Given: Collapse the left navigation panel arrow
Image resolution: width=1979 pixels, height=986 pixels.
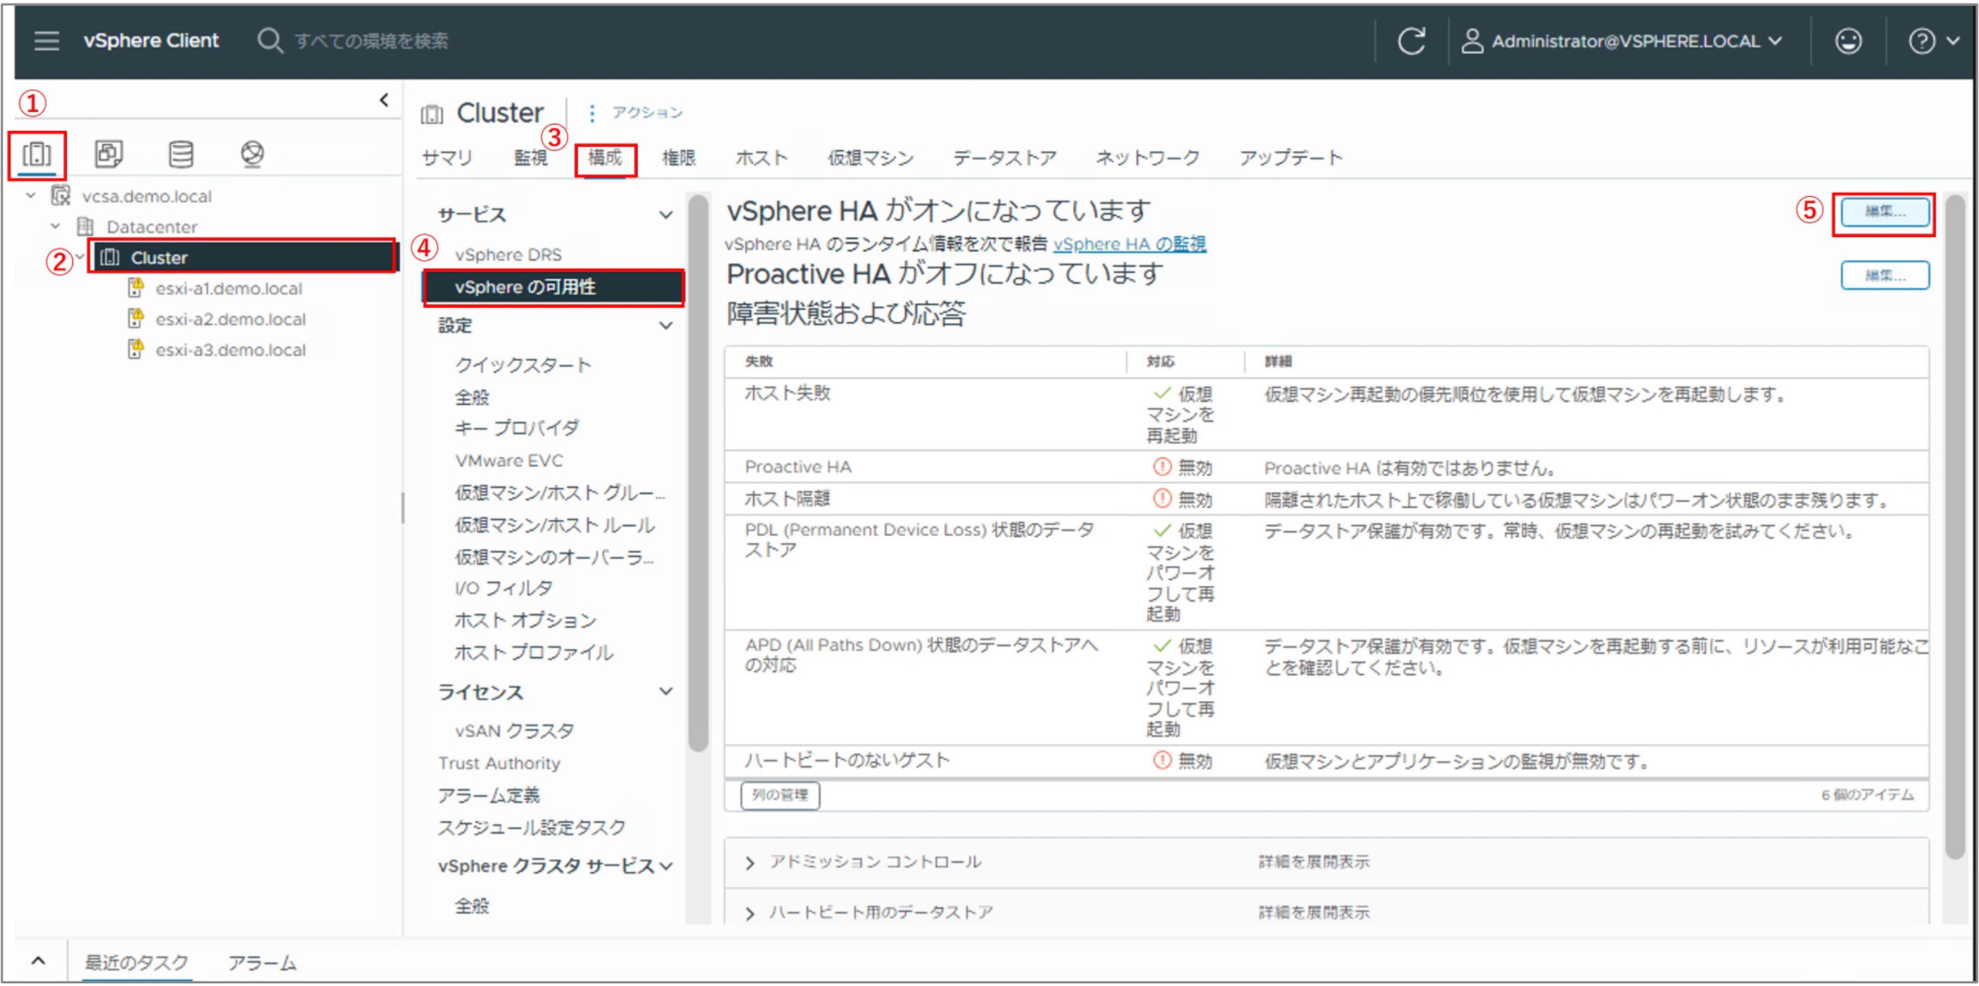Looking at the screenshot, I should pyautogui.click(x=383, y=100).
